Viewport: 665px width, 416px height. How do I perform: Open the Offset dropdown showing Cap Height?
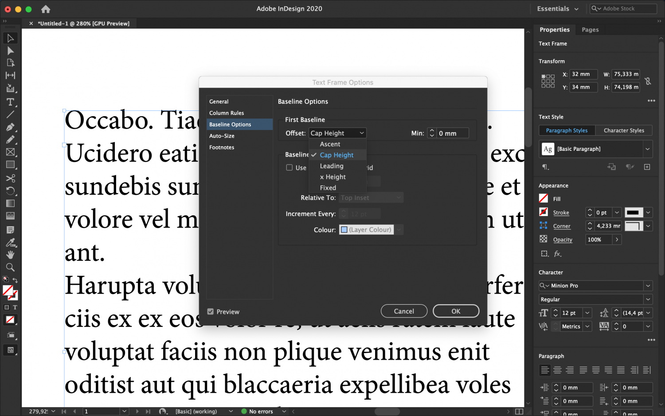point(337,133)
